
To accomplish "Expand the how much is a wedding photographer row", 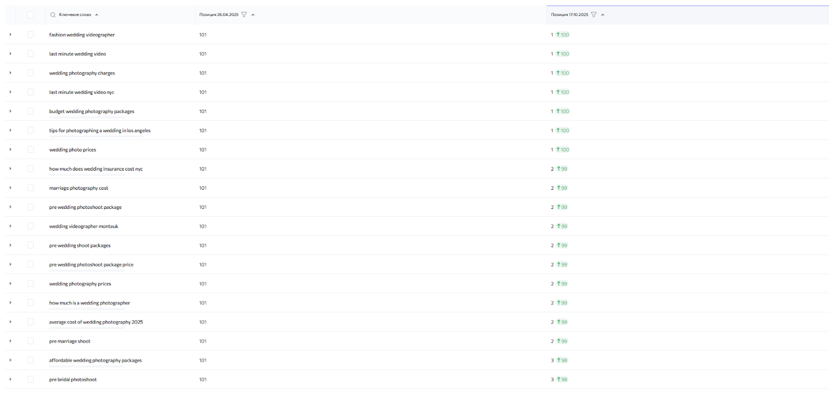I will (x=10, y=303).
